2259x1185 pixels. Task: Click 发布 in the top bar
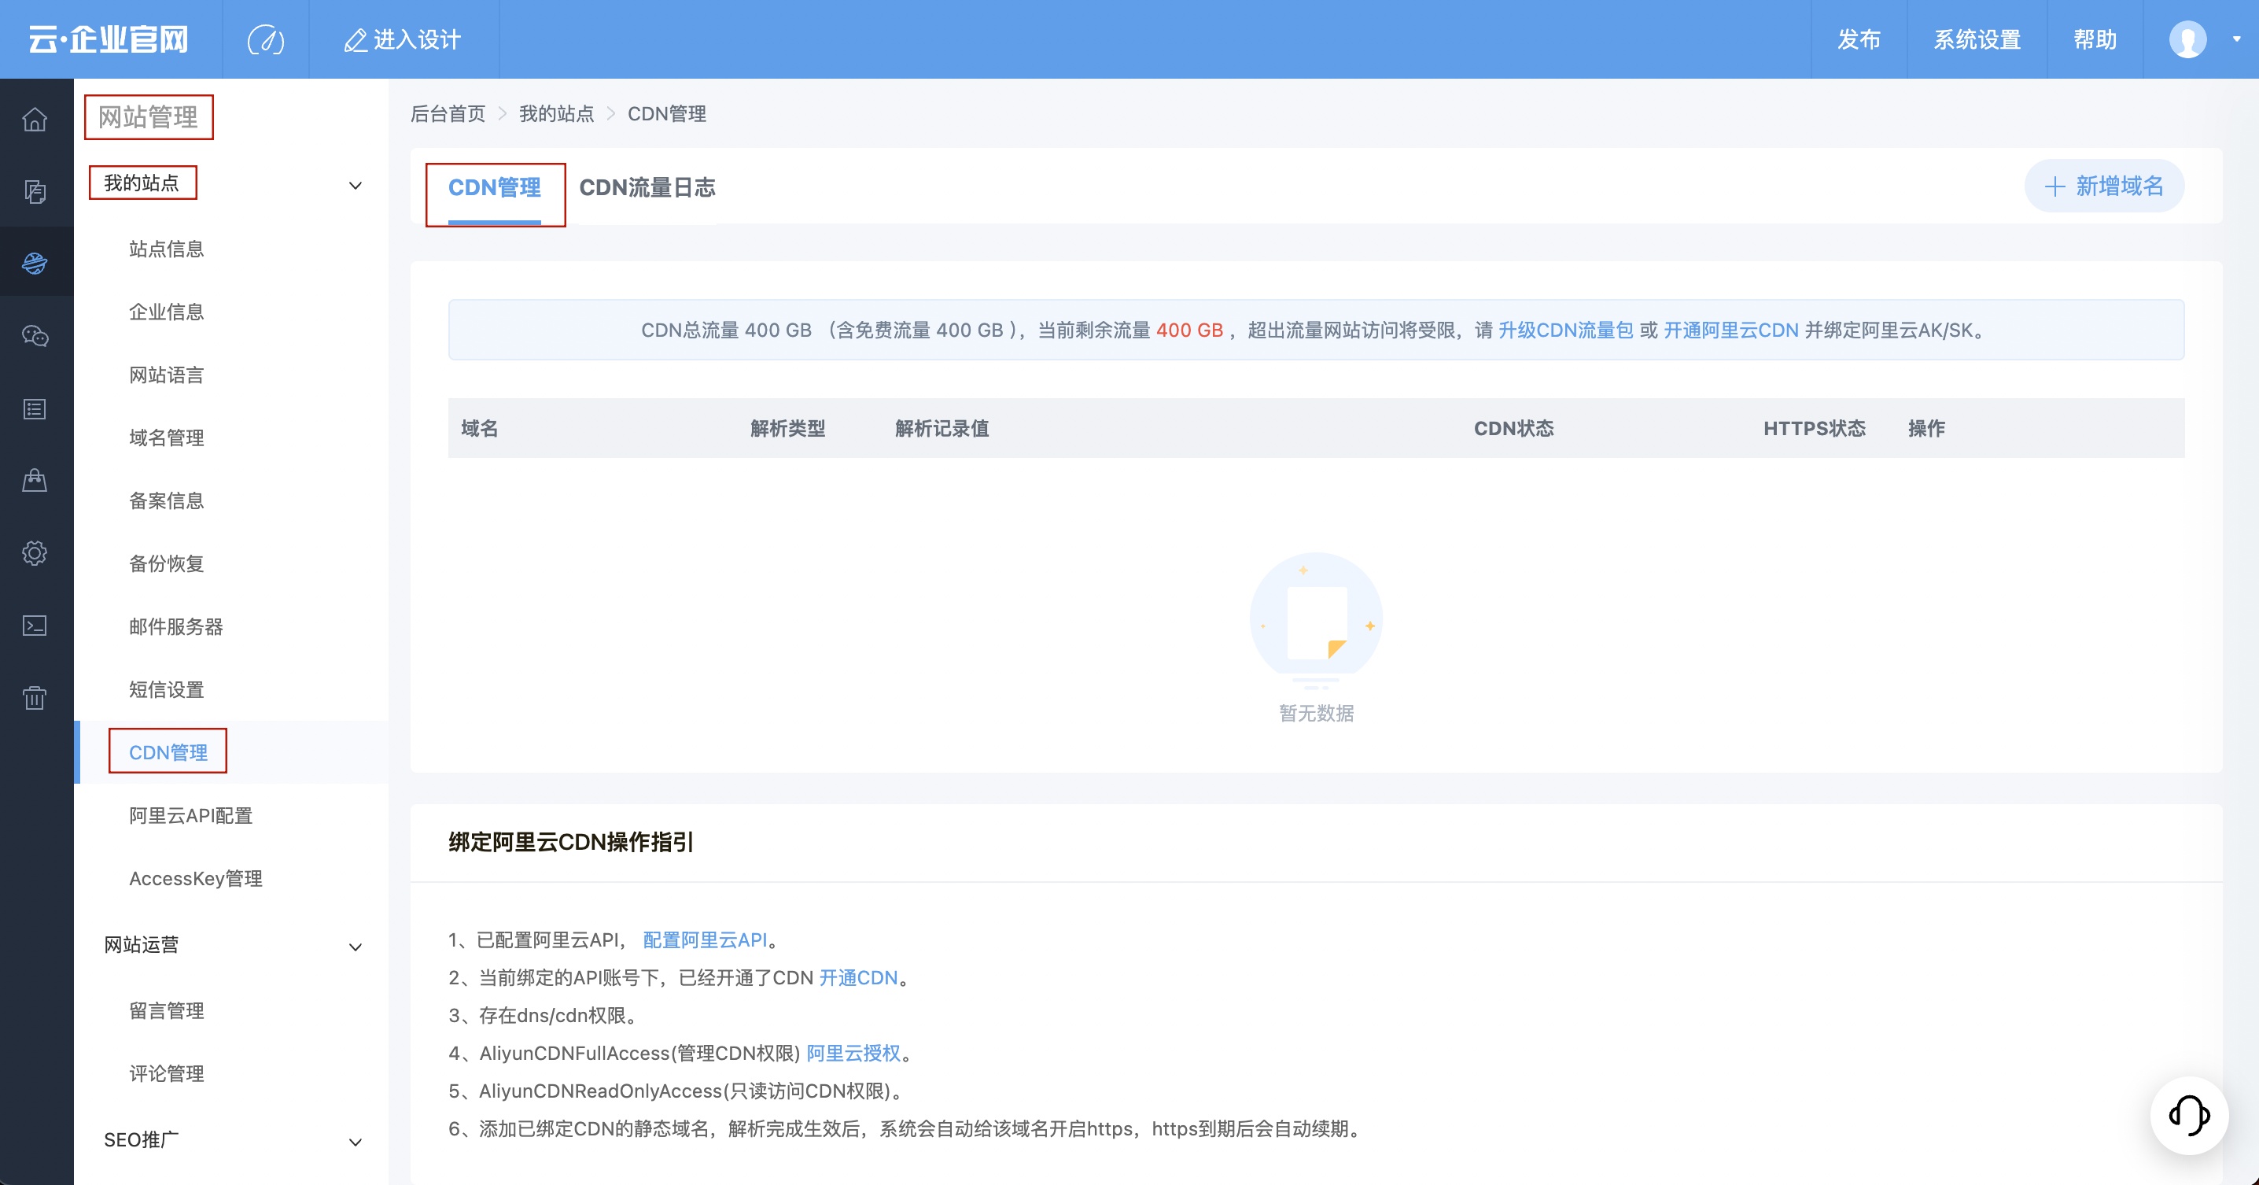1859,39
